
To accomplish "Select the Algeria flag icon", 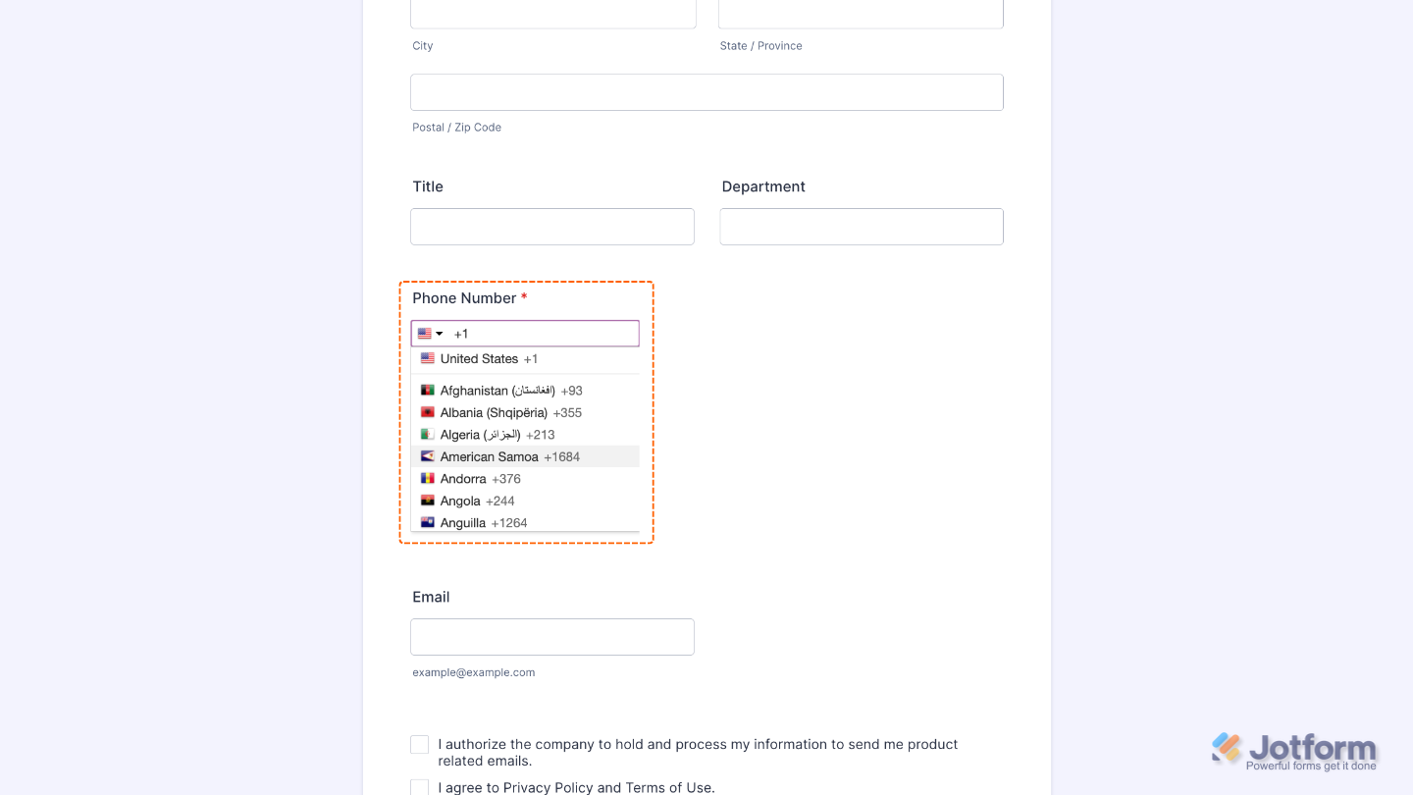I will pos(428,435).
